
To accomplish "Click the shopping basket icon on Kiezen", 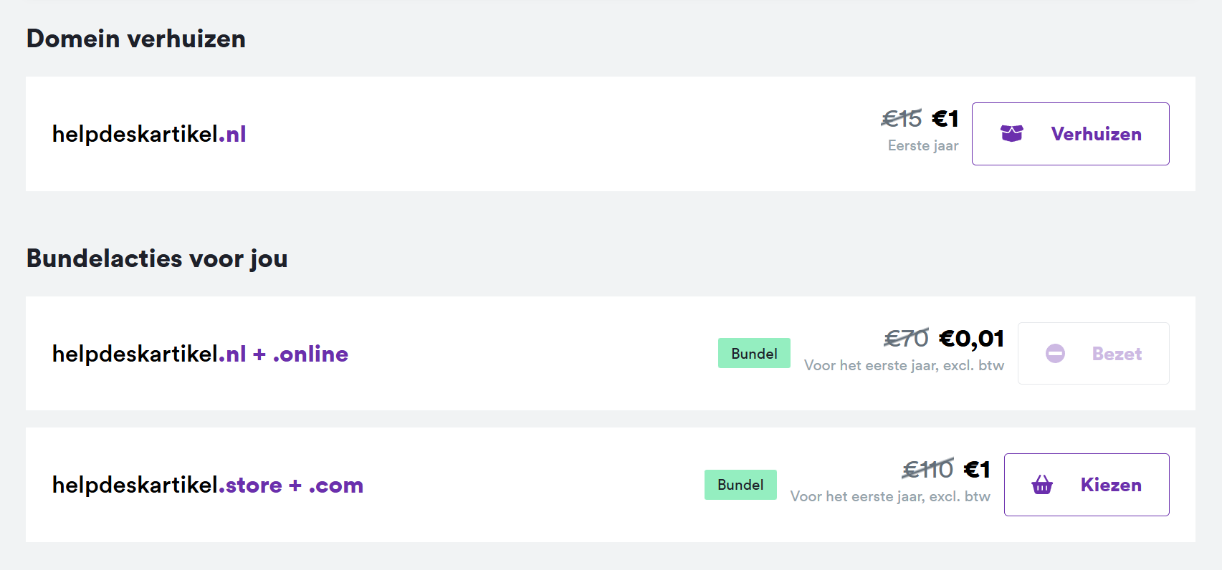I will coord(1041,486).
